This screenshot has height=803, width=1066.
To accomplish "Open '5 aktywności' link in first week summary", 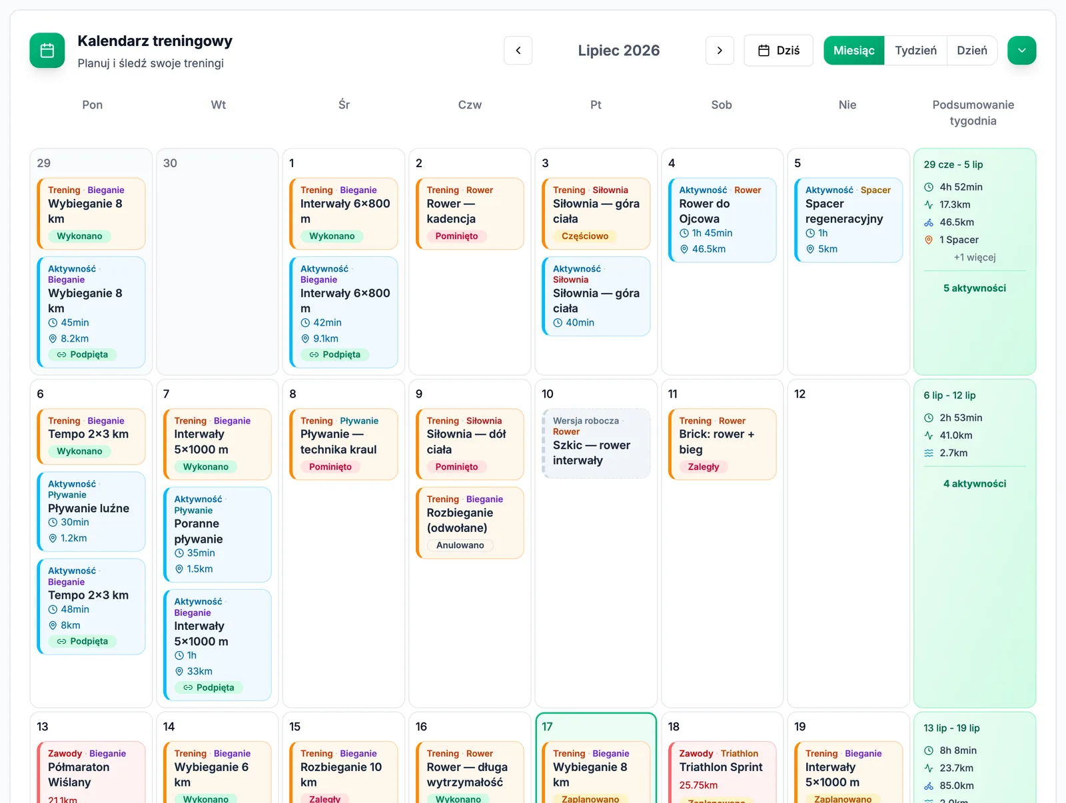I will click(974, 288).
